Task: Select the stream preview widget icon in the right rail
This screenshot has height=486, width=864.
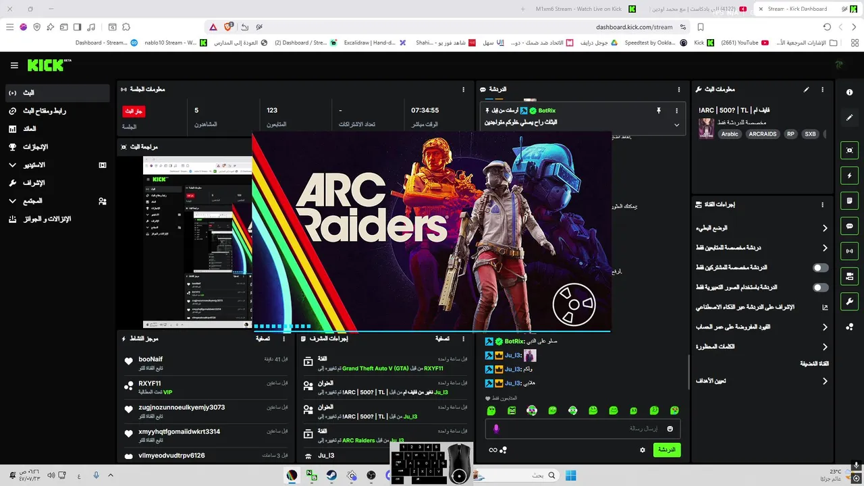Action: pos(849,151)
